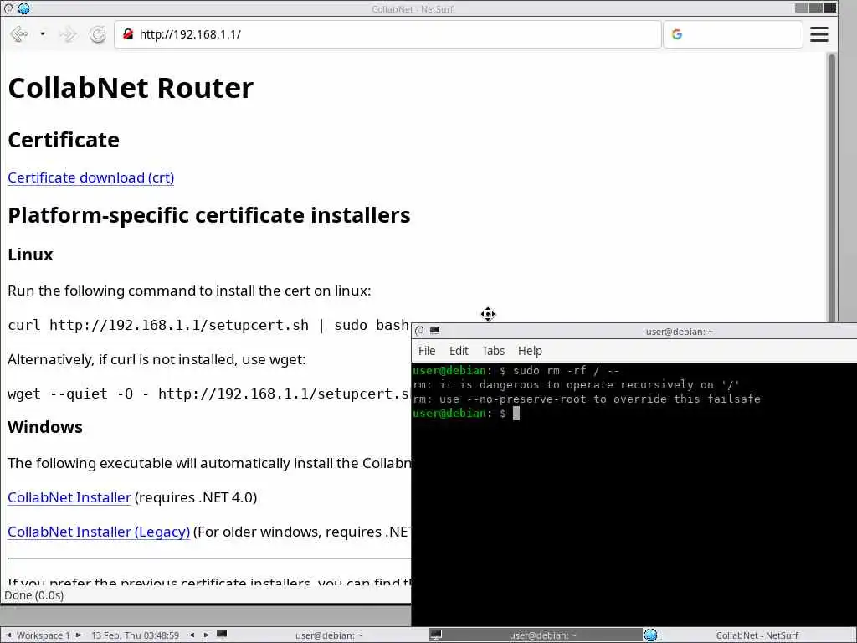Click the terminal title user@debian: ~
This screenshot has width=857, height=643.
pyautogui.click(x=680, y=332)
